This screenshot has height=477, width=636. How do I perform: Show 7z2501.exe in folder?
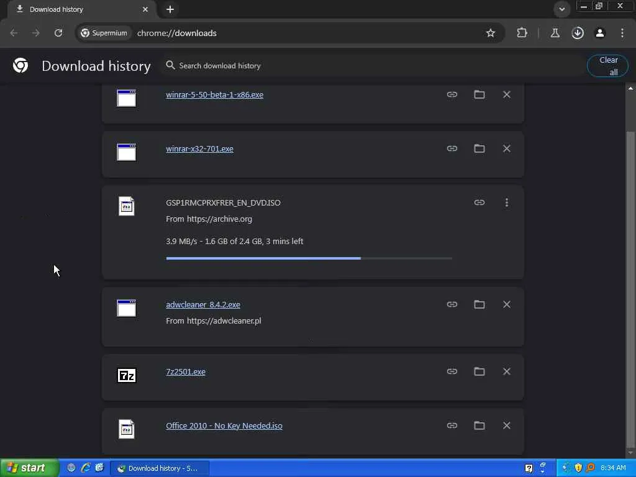(x=479, y=371)
